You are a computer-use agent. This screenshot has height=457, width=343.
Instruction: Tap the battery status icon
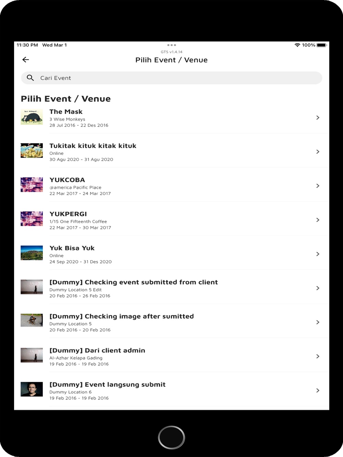(322, 45)
